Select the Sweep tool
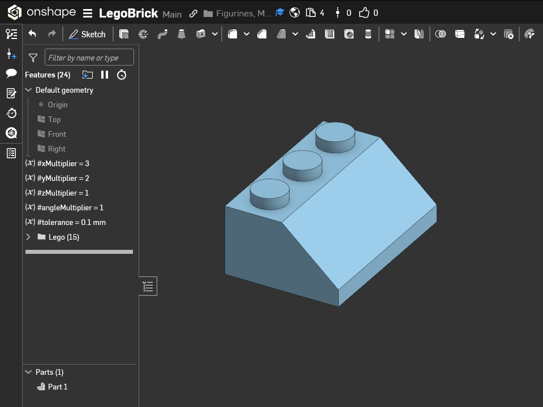The width and height of the screenshot is (543, 407). tap(162, 34)
